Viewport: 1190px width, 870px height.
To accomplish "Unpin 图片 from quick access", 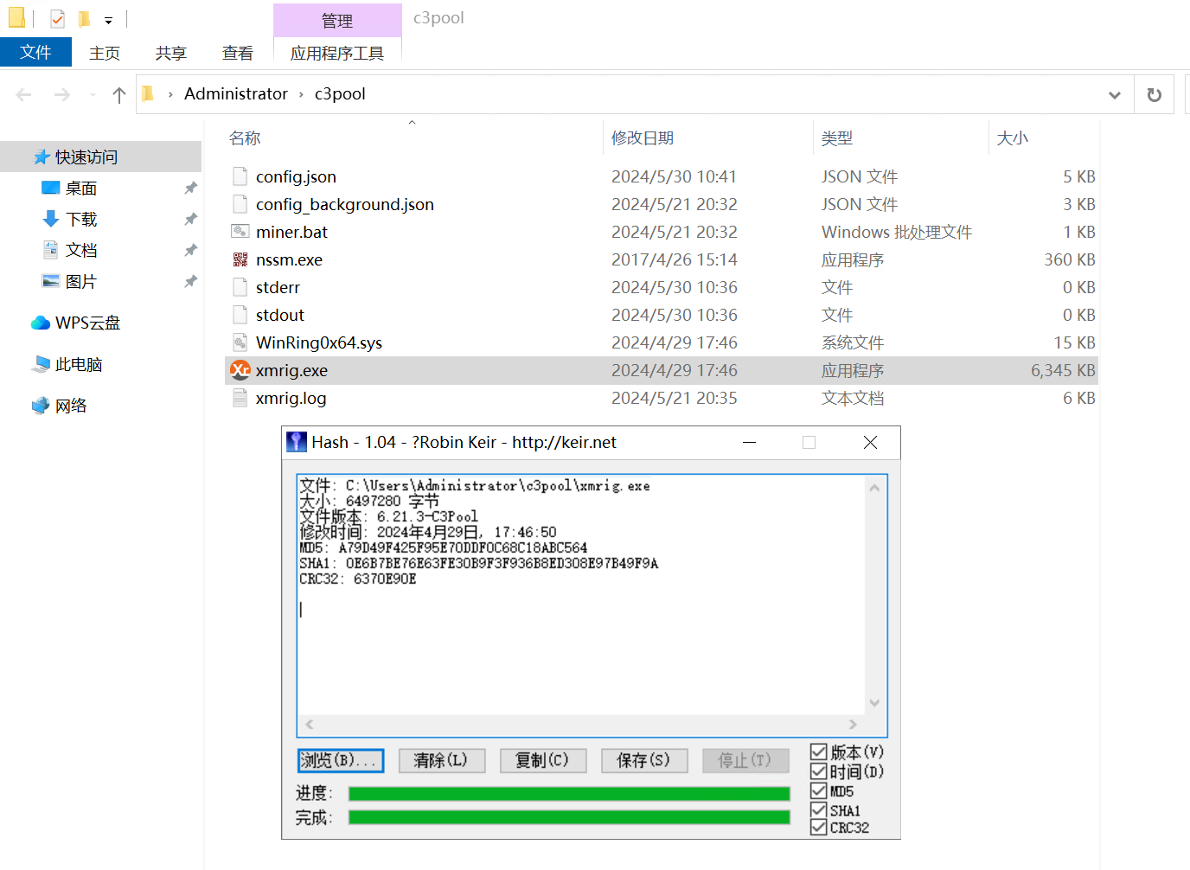I will point(190,281).
